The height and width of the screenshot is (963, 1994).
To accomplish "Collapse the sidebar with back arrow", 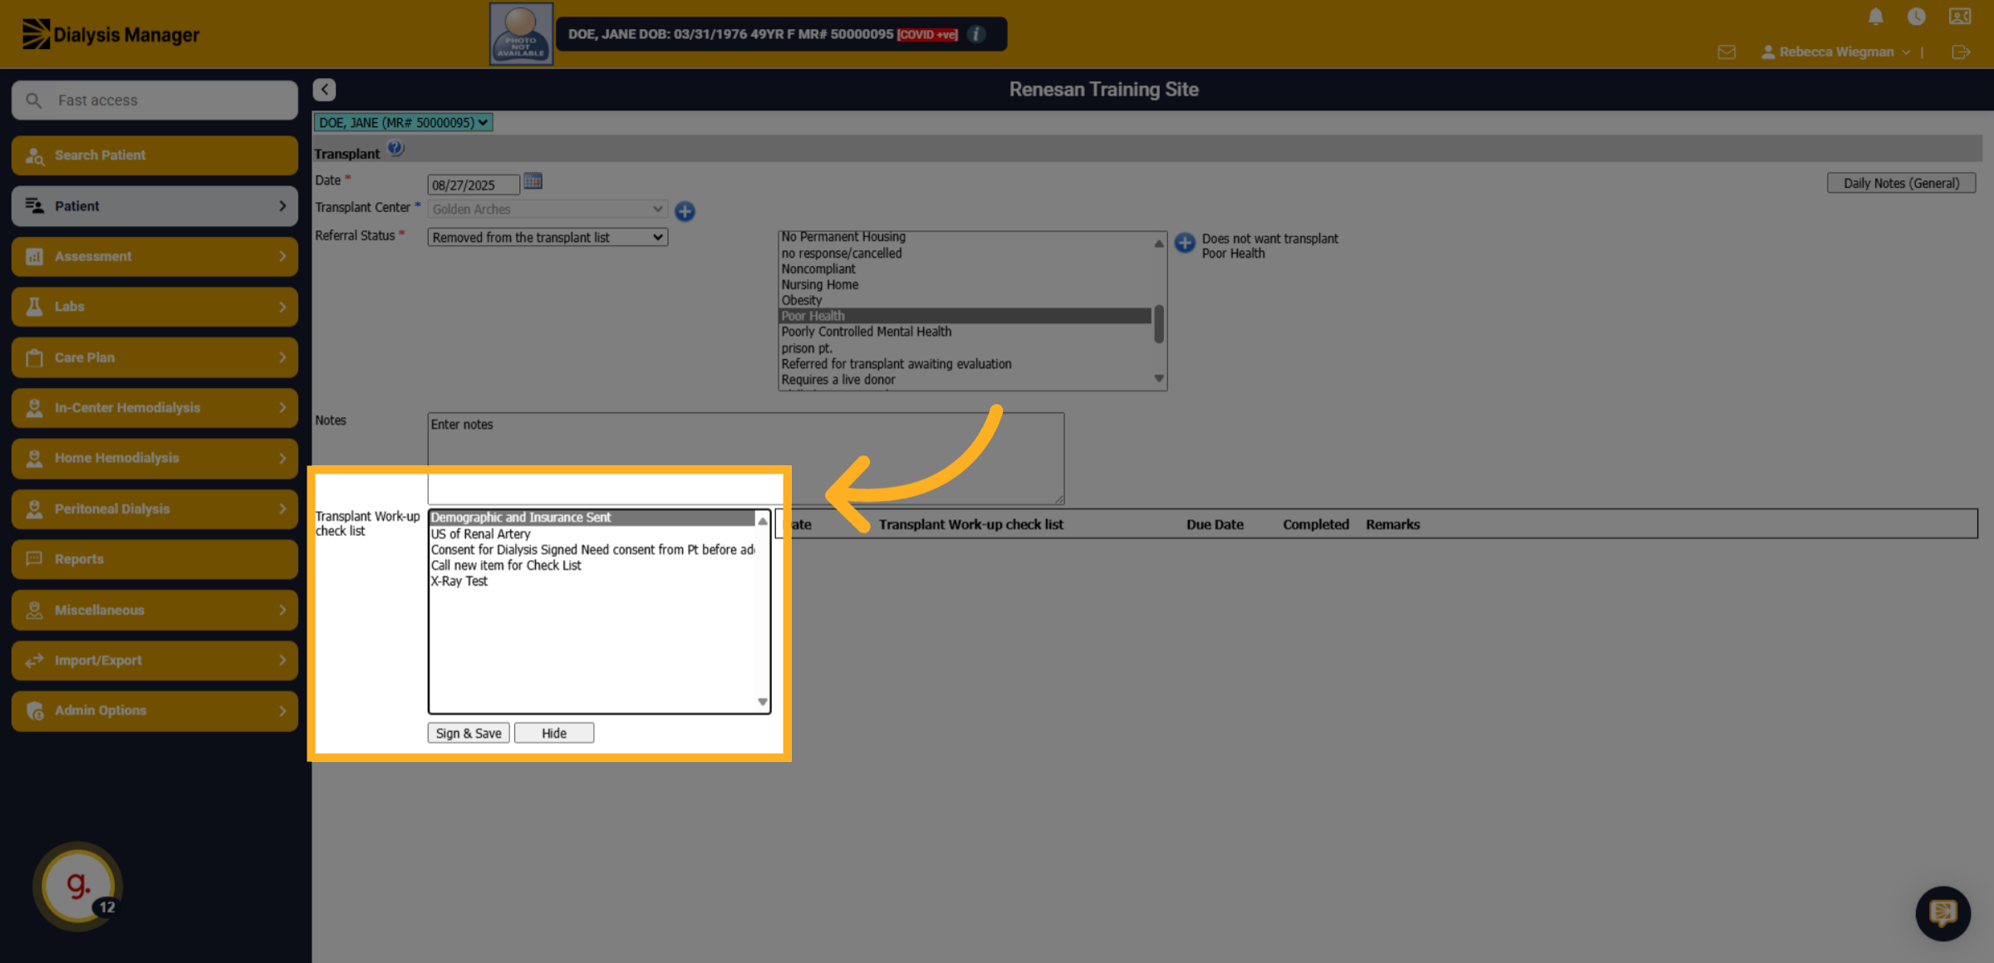I will tap(324, 89).
